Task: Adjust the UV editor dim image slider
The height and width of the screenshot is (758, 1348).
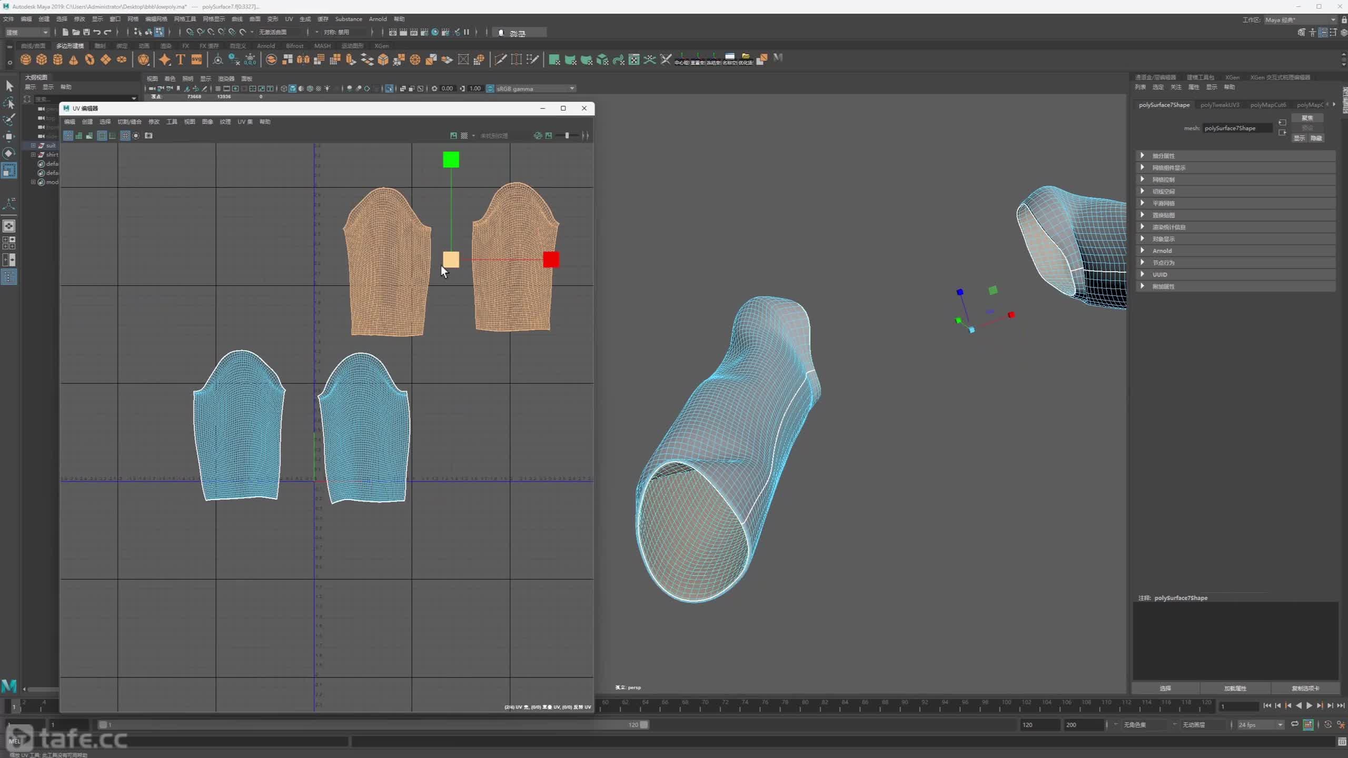Action: click(x=567, y=136)
